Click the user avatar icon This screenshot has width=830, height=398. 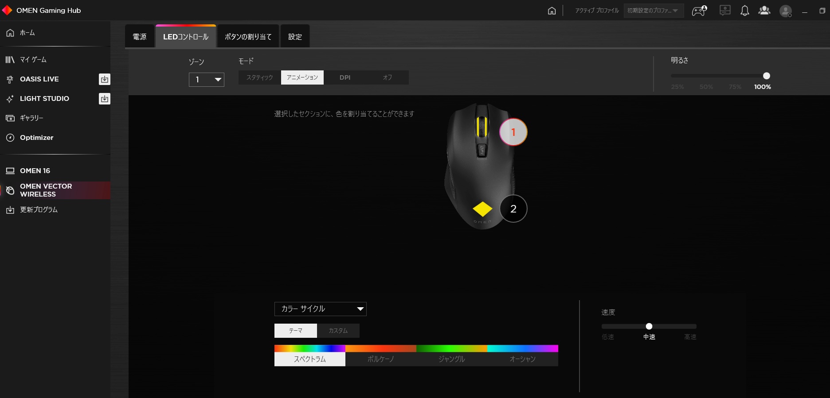[x=786, y=11]
